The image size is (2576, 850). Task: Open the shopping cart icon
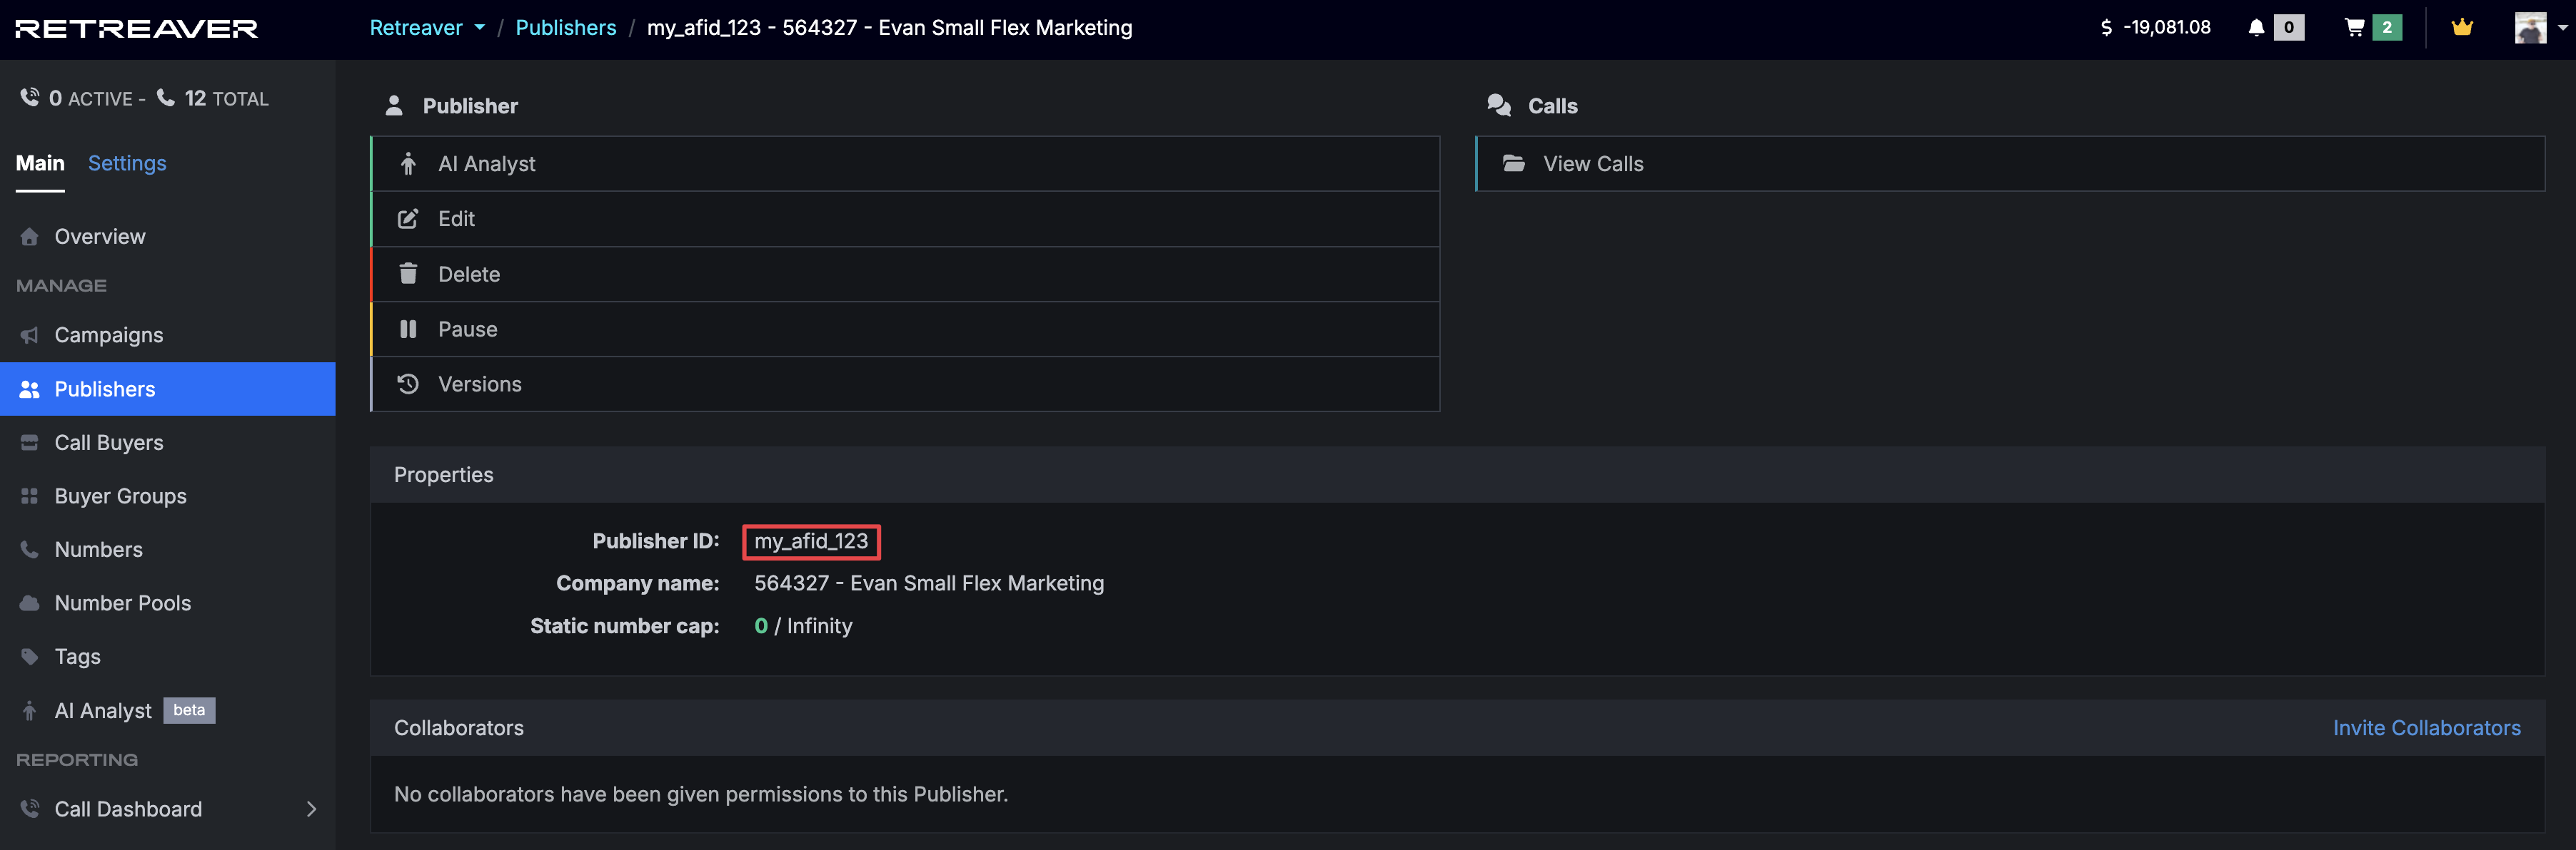(x=2354, y=28)
